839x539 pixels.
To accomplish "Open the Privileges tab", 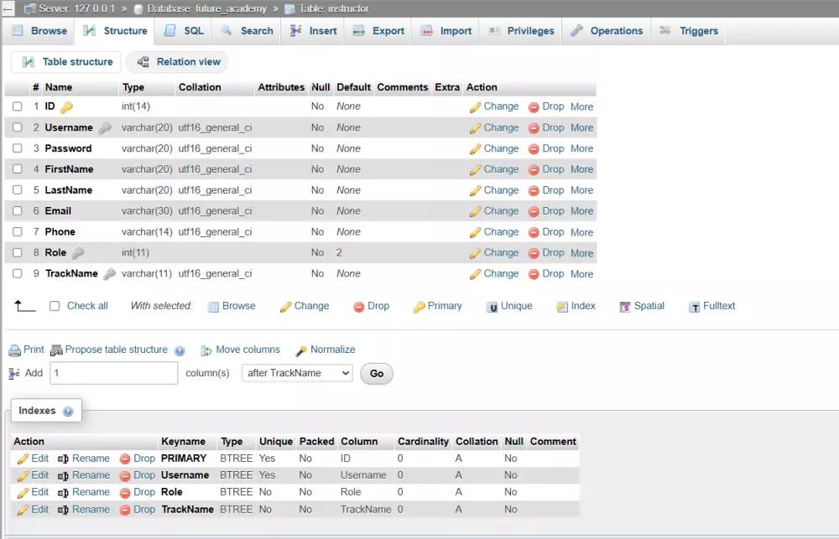I will [522, 31].
